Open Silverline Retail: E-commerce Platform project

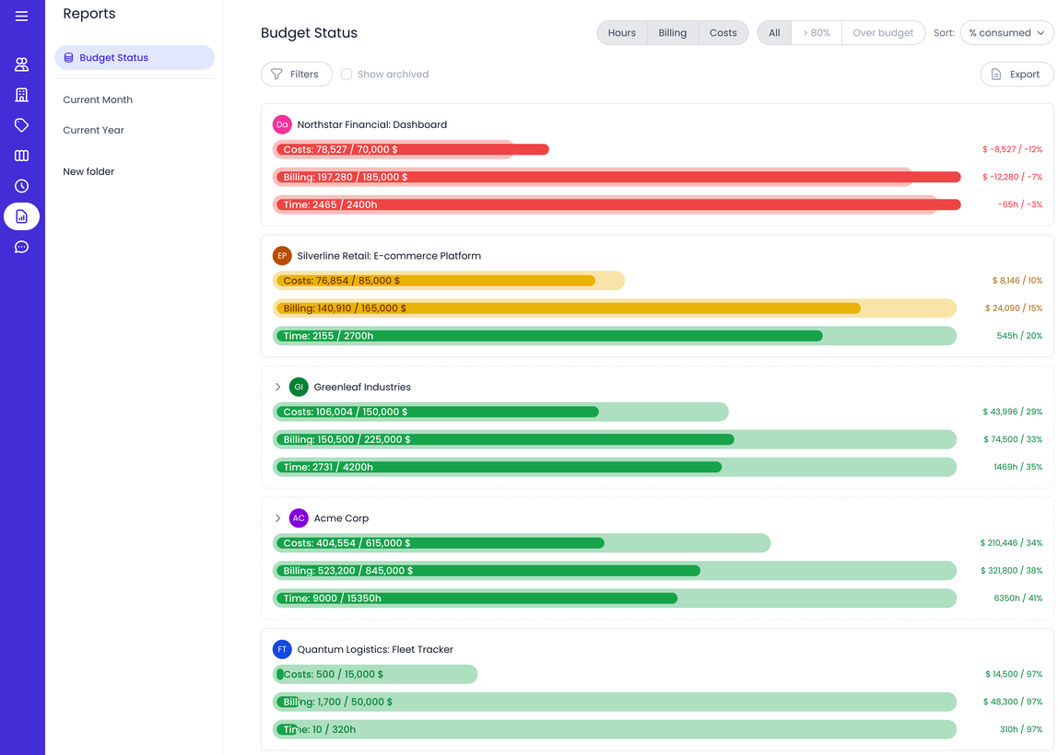389,256
